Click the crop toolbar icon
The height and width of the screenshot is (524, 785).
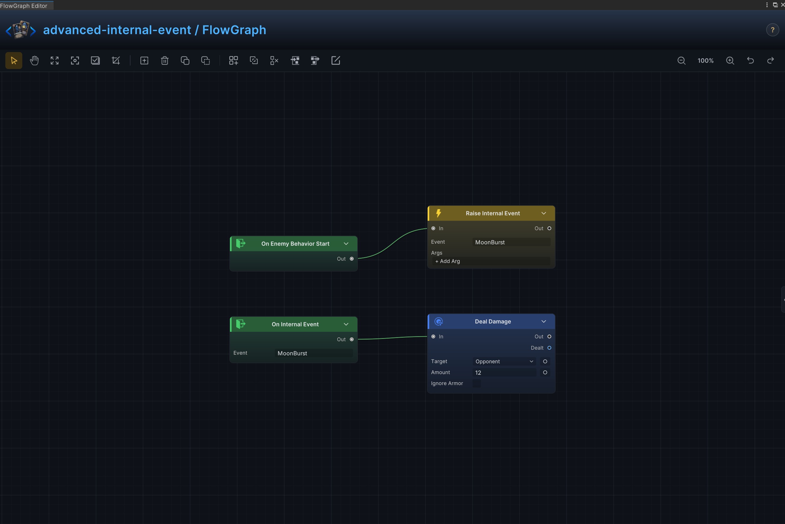(116, 61)
